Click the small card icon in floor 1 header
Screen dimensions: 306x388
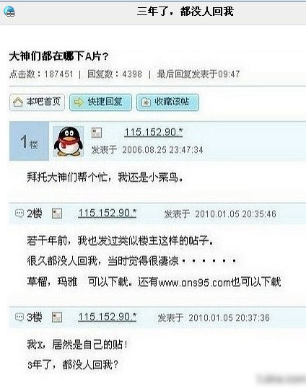(97, 133)
